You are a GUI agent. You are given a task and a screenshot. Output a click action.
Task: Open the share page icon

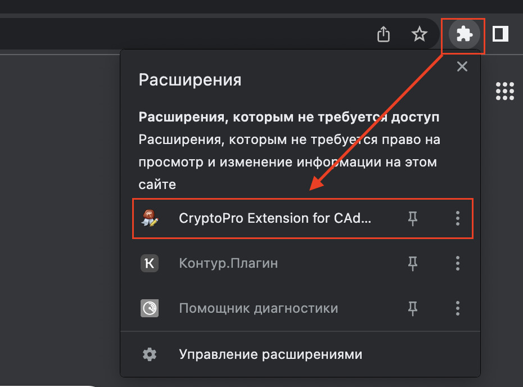(383, 35)
